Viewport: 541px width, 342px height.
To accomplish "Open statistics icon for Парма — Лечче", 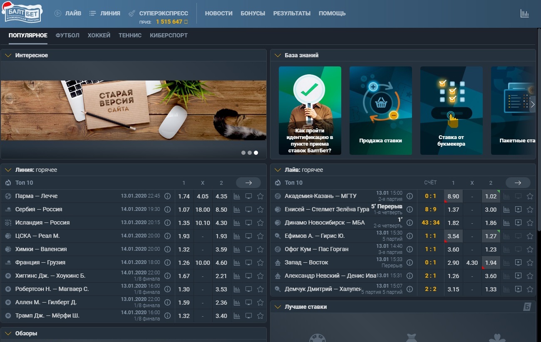I will pos(237,196).
